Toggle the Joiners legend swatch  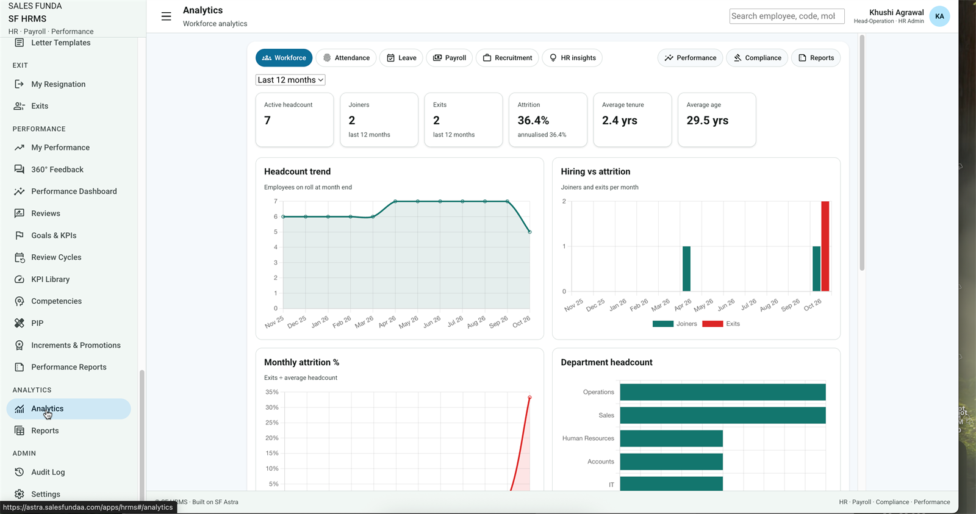pos(663,324)
